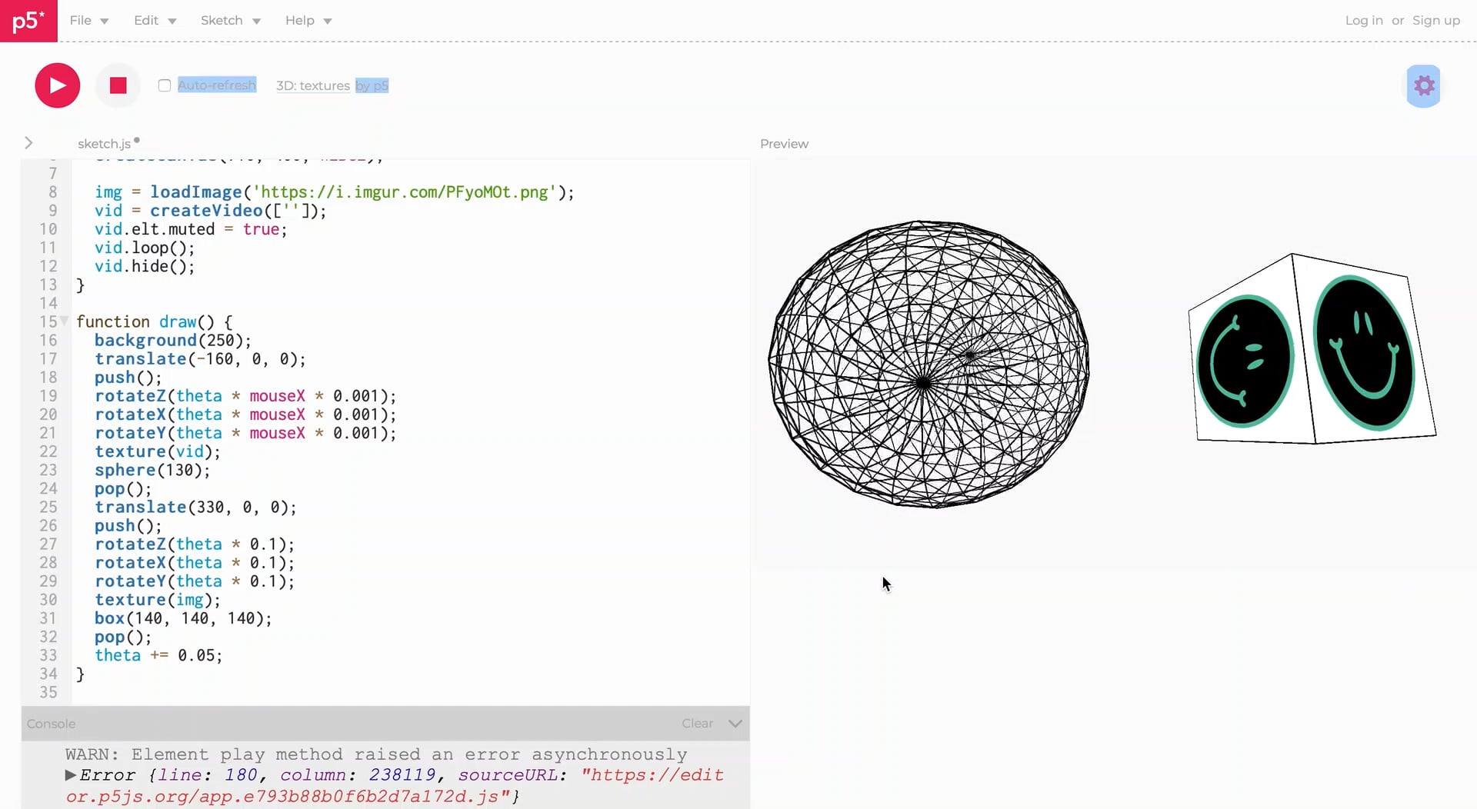The image size is (1477, 809).
Task: Click 'box(140, 140, 140);' code line
Action: tap(183, 618)
